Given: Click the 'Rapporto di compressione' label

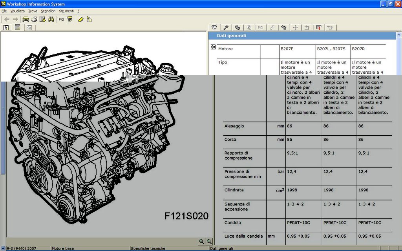Looking at the screenshot, I should [x=238, y=155].
